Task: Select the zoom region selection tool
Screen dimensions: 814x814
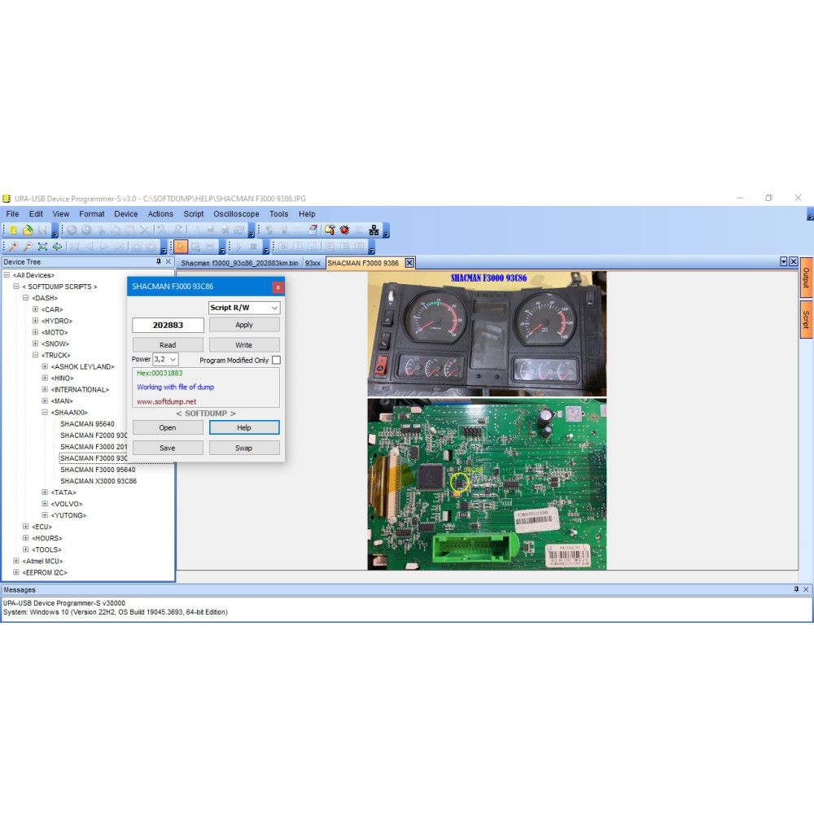Action: 195,247
